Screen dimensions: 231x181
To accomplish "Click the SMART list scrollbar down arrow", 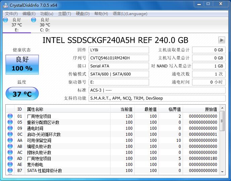I will [222, 172].
